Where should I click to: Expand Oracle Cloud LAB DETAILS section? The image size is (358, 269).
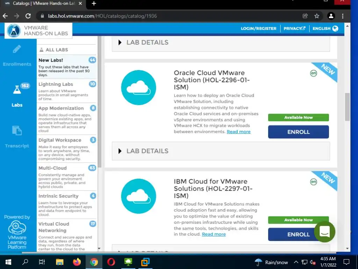[221, 151]
